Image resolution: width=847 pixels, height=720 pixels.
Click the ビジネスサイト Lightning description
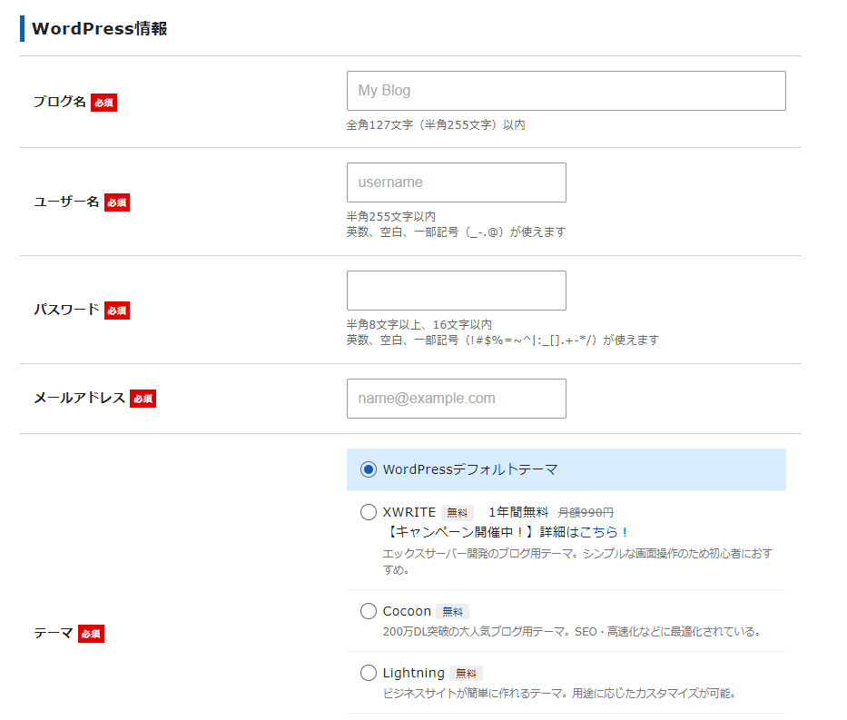tap(559, 694)
